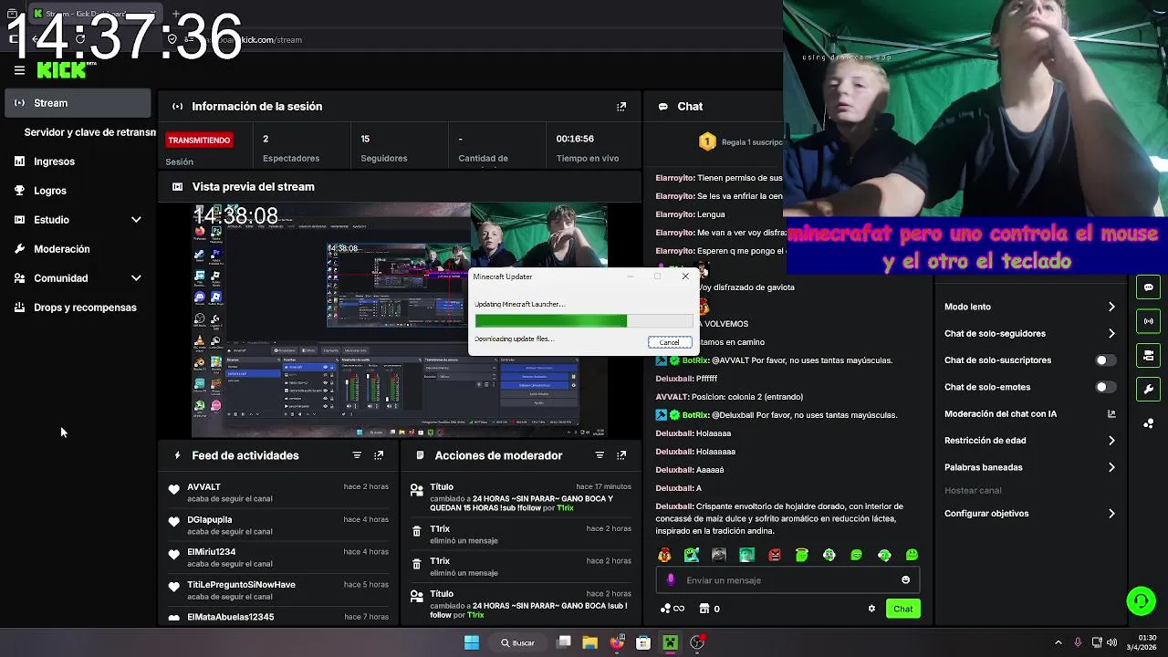This screenshot has width=1168, height=657.
Task: Filter the Acciones de moderador list
Action: (x=600, y=455)
